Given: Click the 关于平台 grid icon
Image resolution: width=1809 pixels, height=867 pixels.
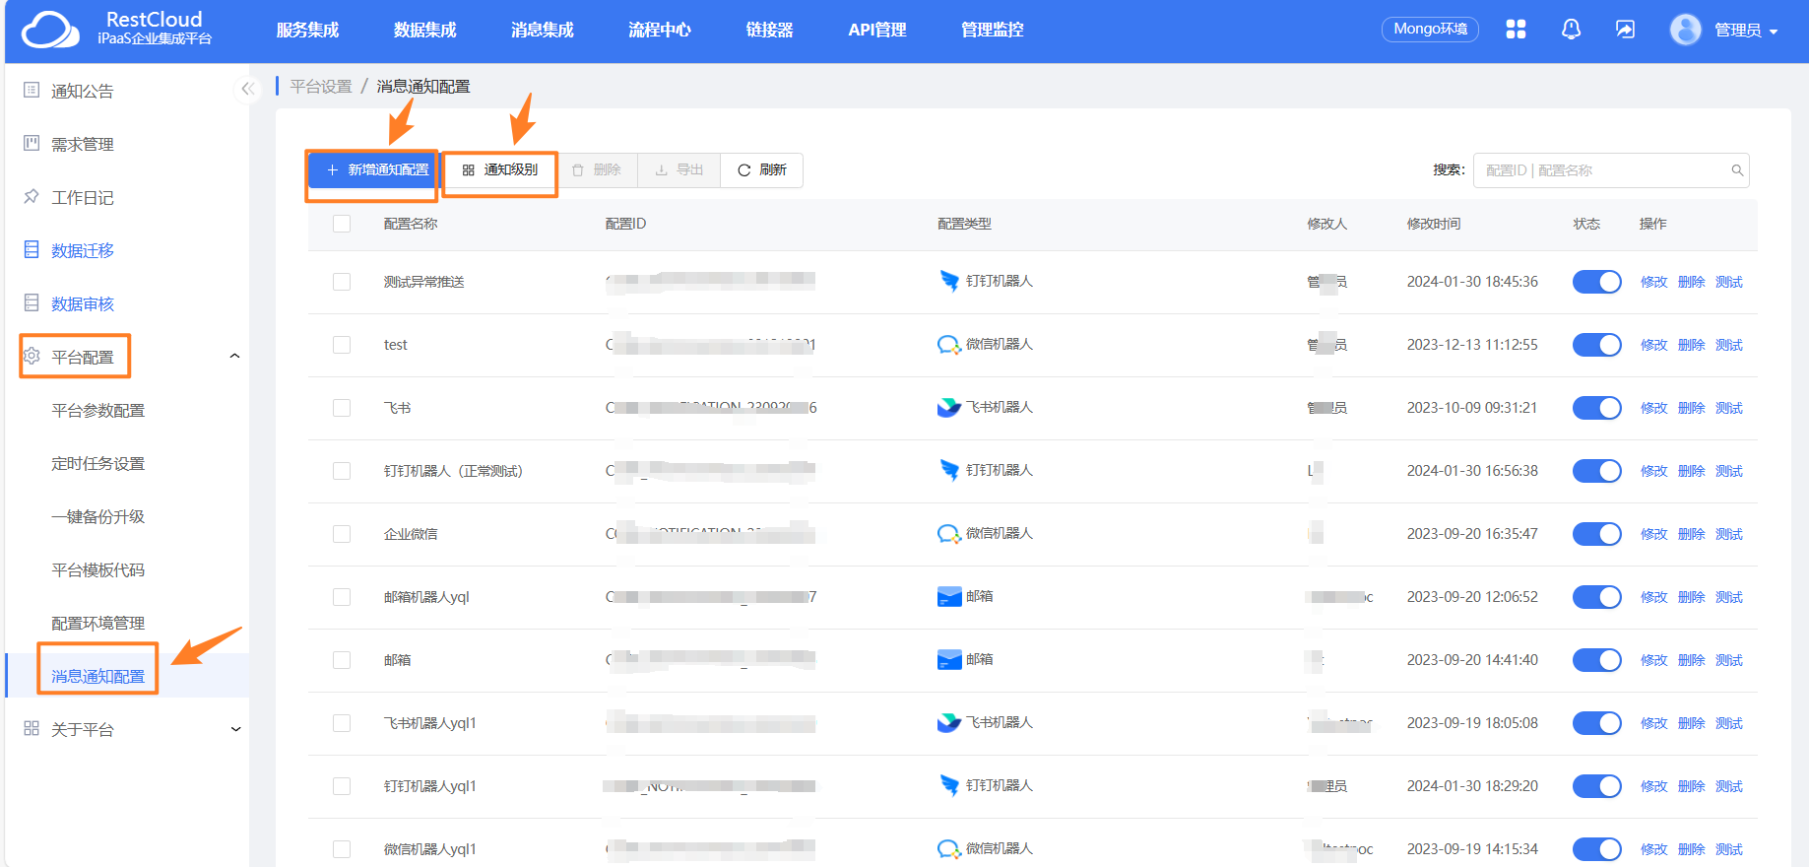Looking at the screenshot, I should [32, 729].
